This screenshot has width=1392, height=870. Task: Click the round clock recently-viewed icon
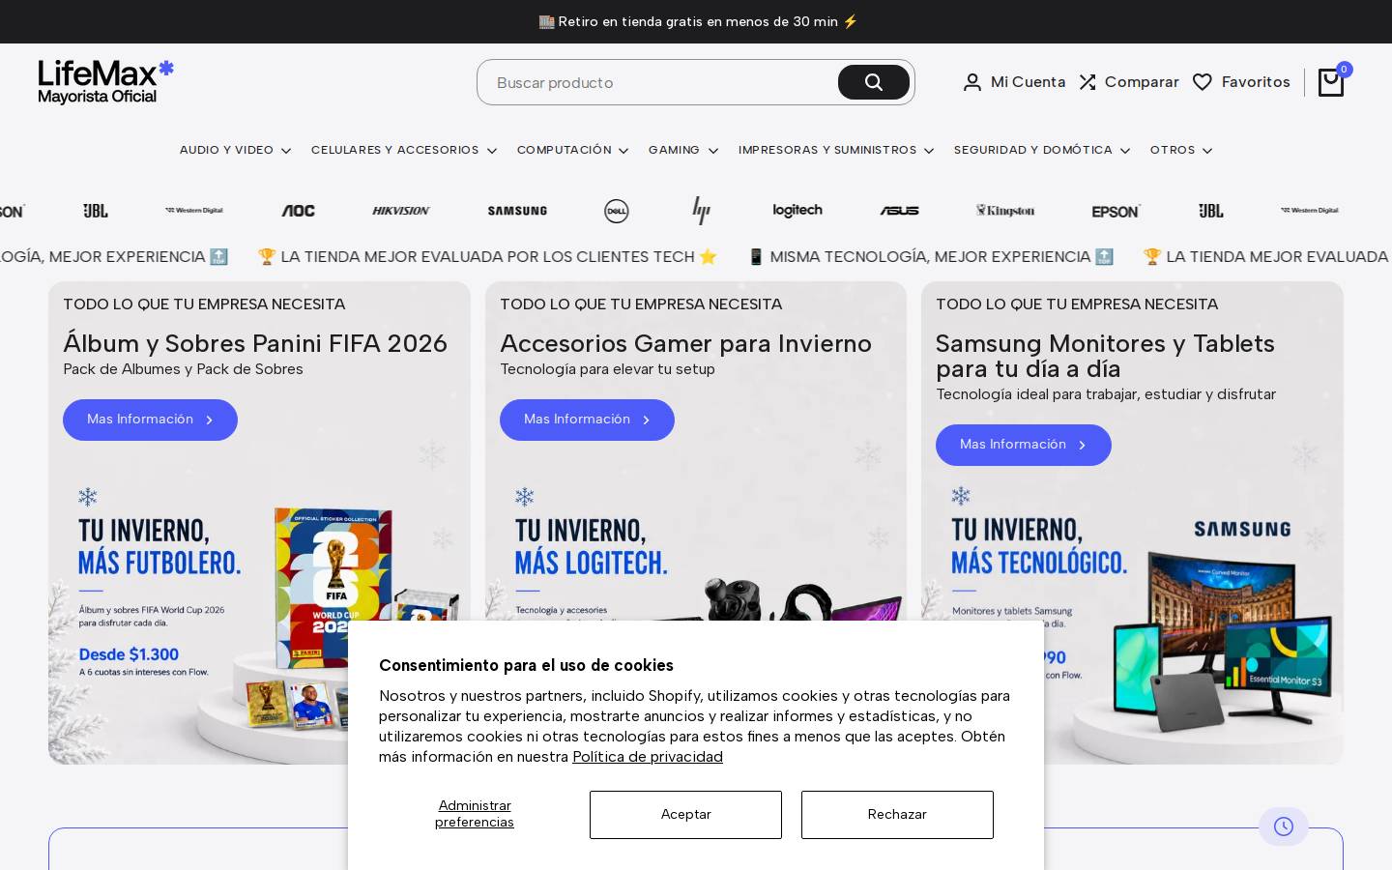tap(1284, 826)
